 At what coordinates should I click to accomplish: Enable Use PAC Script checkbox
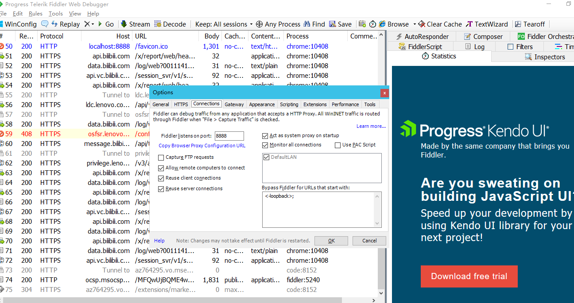click(x=338, y=145)
